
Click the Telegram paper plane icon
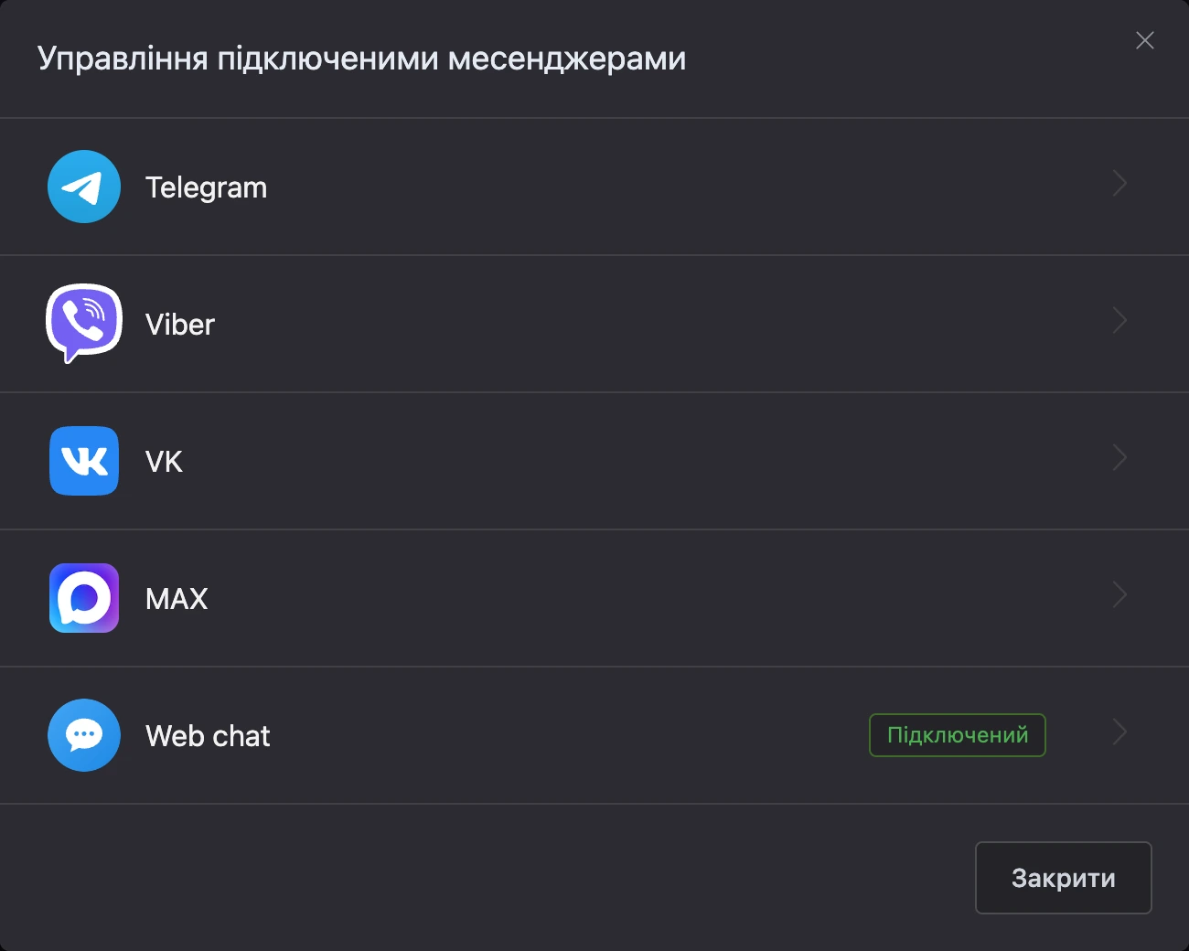pos(84,187)
